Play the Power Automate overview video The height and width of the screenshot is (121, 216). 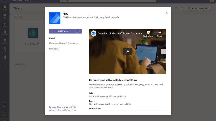point(127,51)
